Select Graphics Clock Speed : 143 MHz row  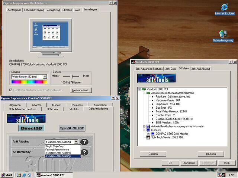click(174, 119)
